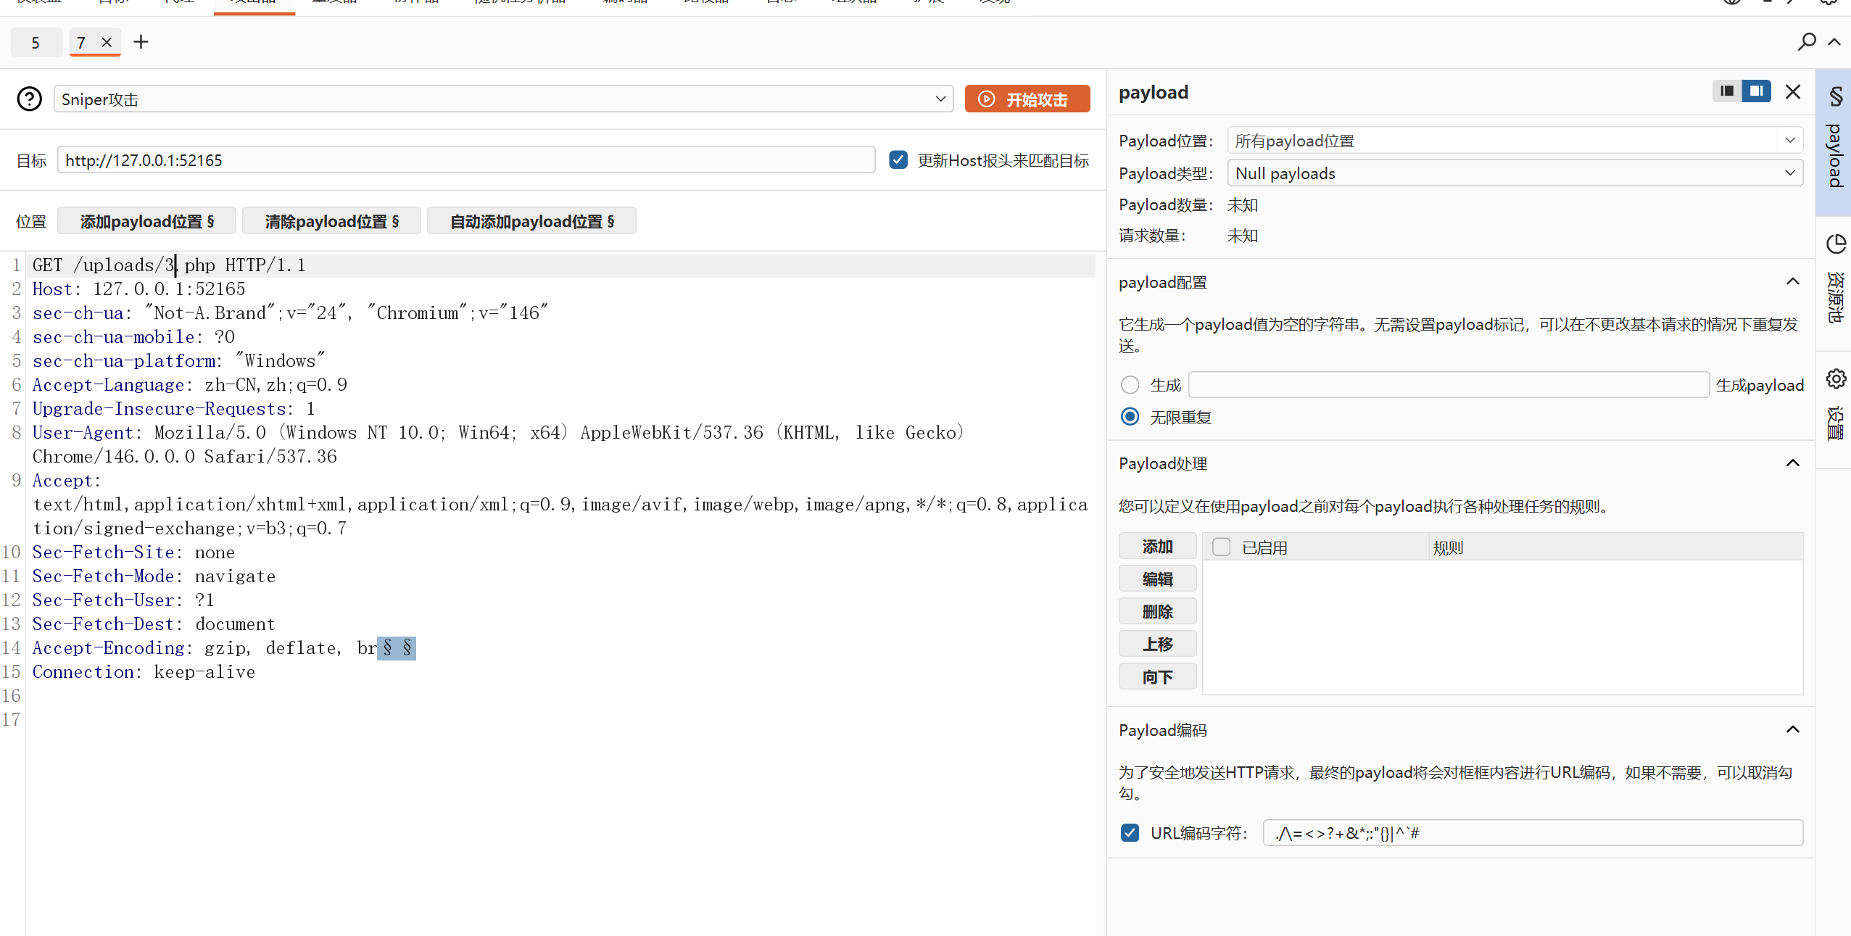Viewport: 1851px width, 936px height.
Task: Click 自动添加payload位置 § button
Action: [531, 221]
